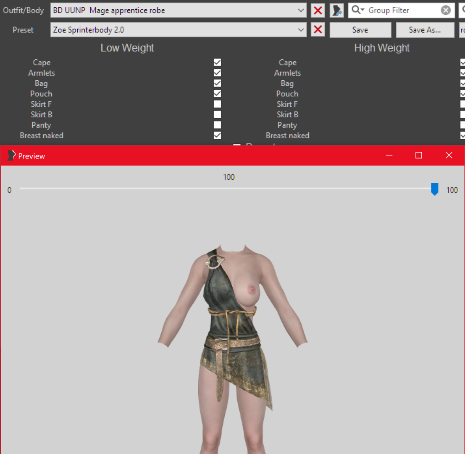This screenshot has height=454, width=465.
Task: Uncheck Low Weight Pouch checkbox
Action: click(217, 93)
